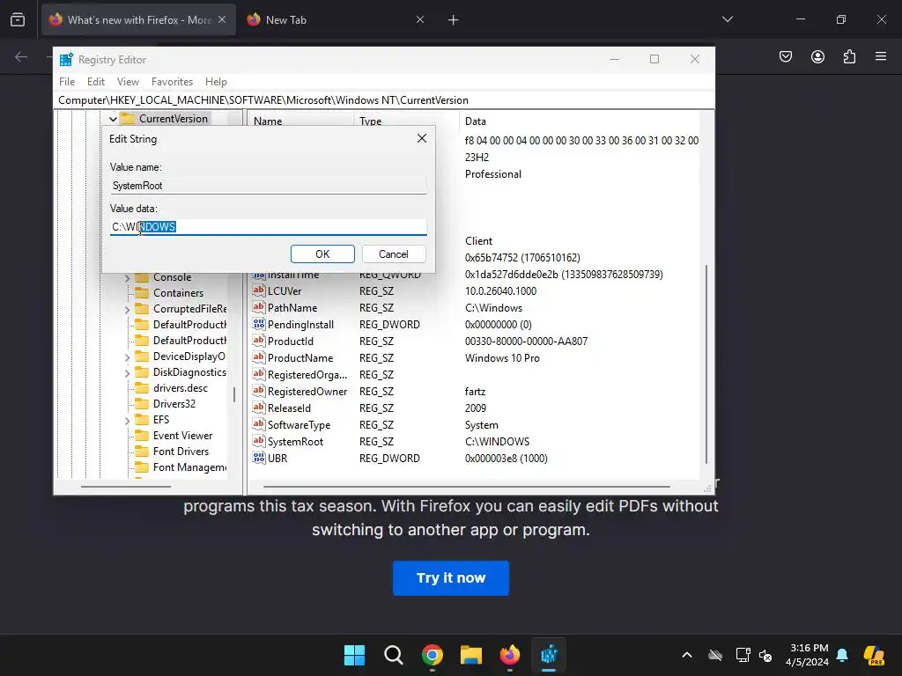Open Google Chrome from taskbar
The image size is (902, 676).
[x=432, y=655]
